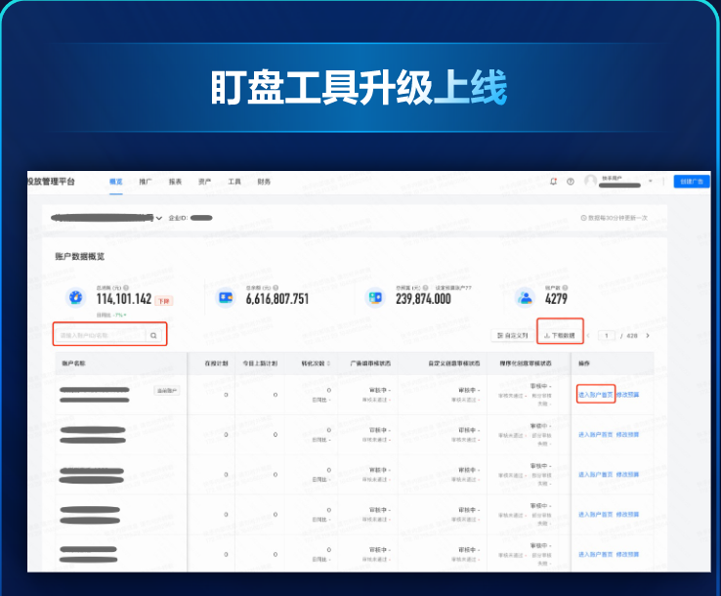Screen dimensions: 721x596
Task: Click the account count value 4279
Action: (x=556, y=299)
